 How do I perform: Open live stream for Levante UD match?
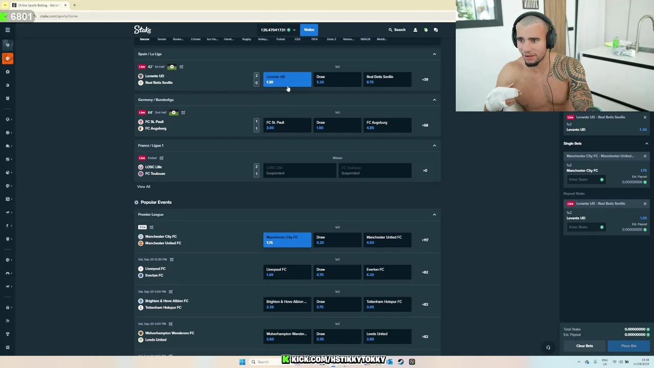coord(172,67)
